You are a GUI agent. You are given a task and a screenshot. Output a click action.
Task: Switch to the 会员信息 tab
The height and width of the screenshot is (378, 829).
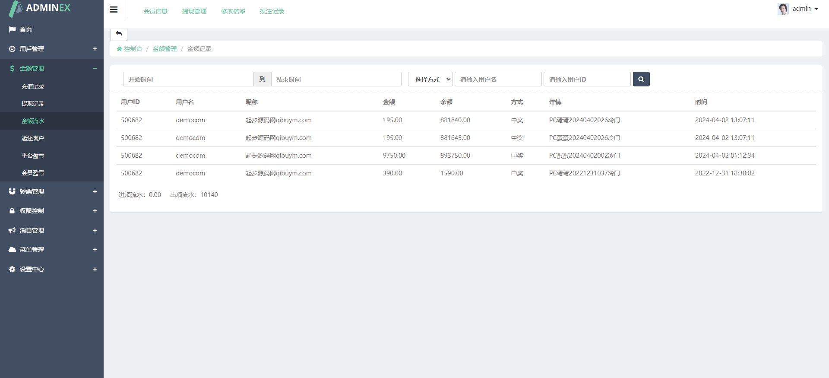[155, 11]
